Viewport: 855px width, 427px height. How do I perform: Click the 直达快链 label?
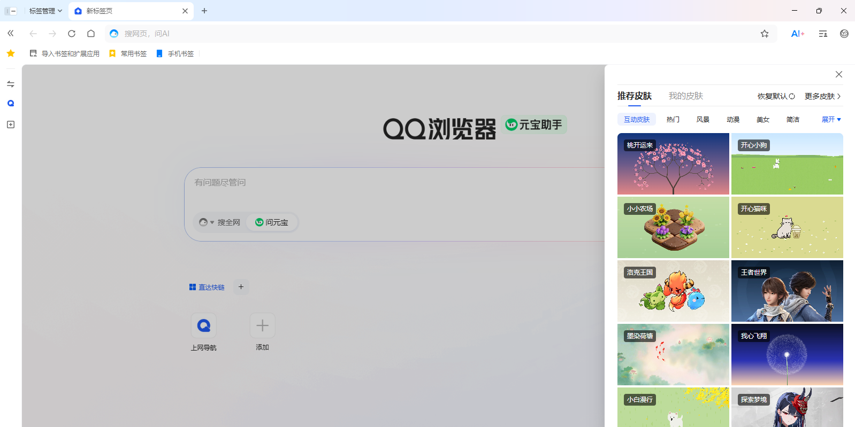click(207, 287)
